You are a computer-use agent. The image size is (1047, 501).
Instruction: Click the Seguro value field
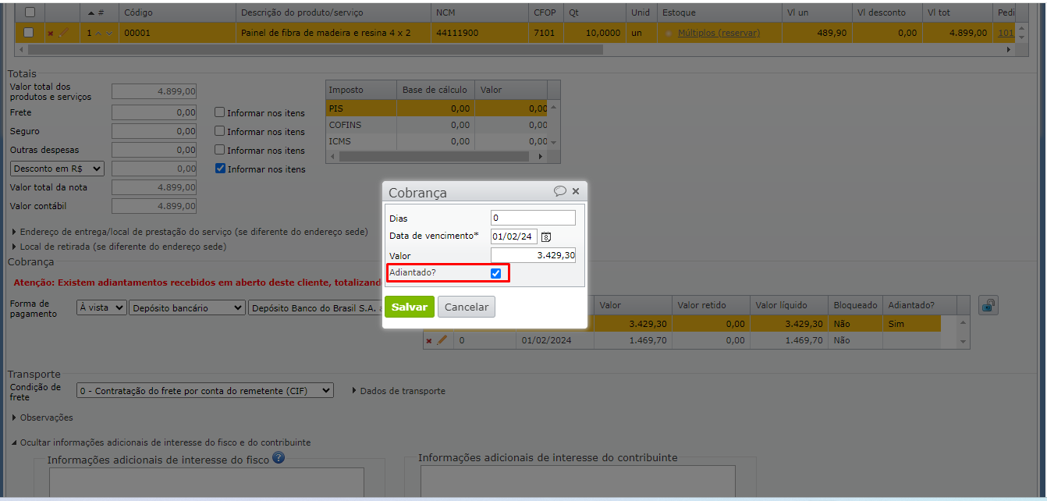tap(154, 131)
